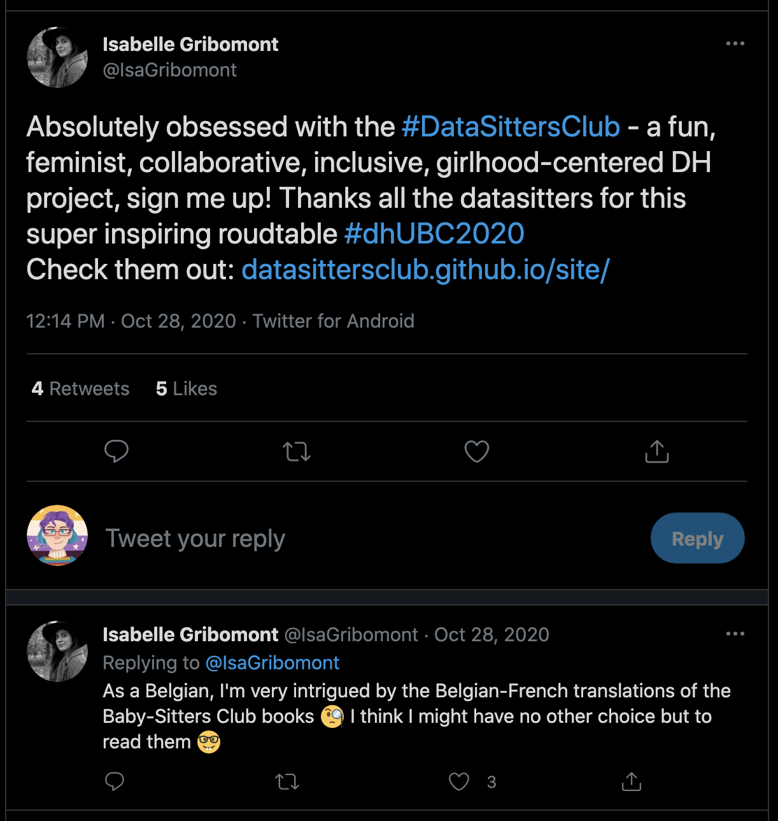778x821 pixels.
Task: Expand likes by clicking 5 Likes
Action: click(x=186, y=388)
